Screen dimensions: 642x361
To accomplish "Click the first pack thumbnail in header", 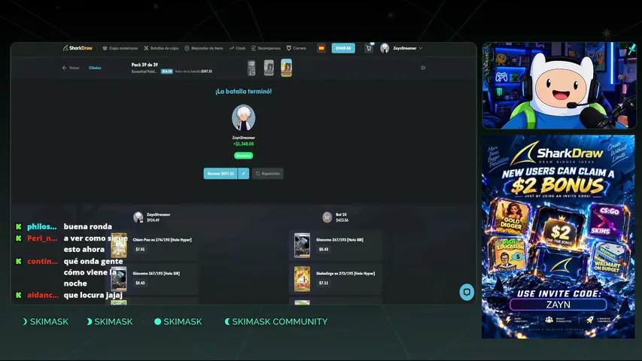I will (251, 68).
